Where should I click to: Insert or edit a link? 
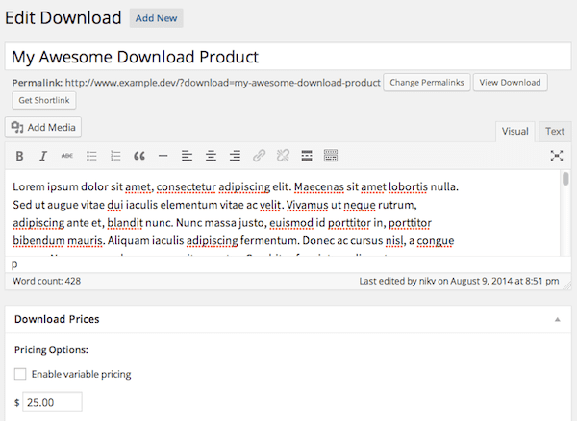[259, 155]
